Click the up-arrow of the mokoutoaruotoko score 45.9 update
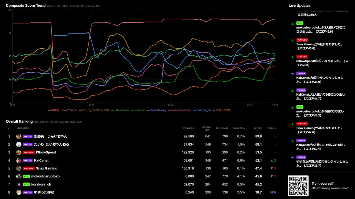 pyautogui.click(x=292, y=23)
